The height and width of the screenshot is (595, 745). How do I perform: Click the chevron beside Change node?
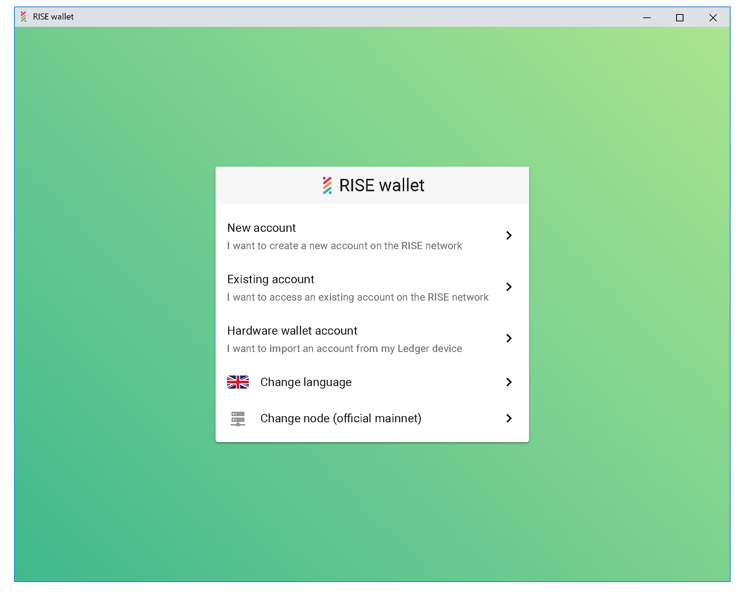coord(509,419)
